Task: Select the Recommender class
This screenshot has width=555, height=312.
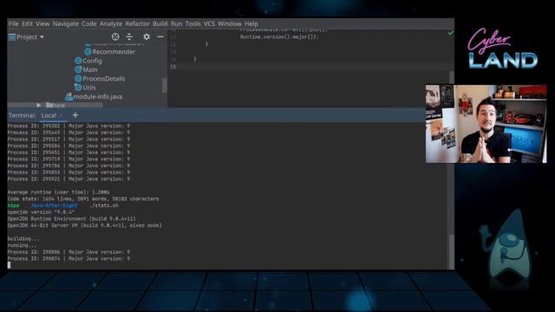Action: 114,52
